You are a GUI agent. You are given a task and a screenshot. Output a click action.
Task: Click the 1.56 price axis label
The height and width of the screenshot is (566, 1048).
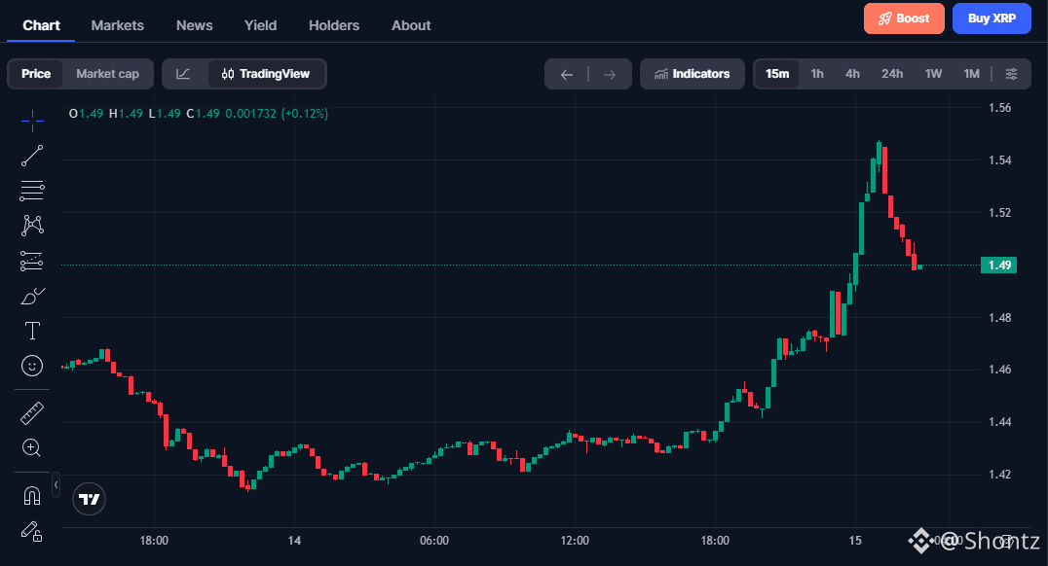[1000, 107]
